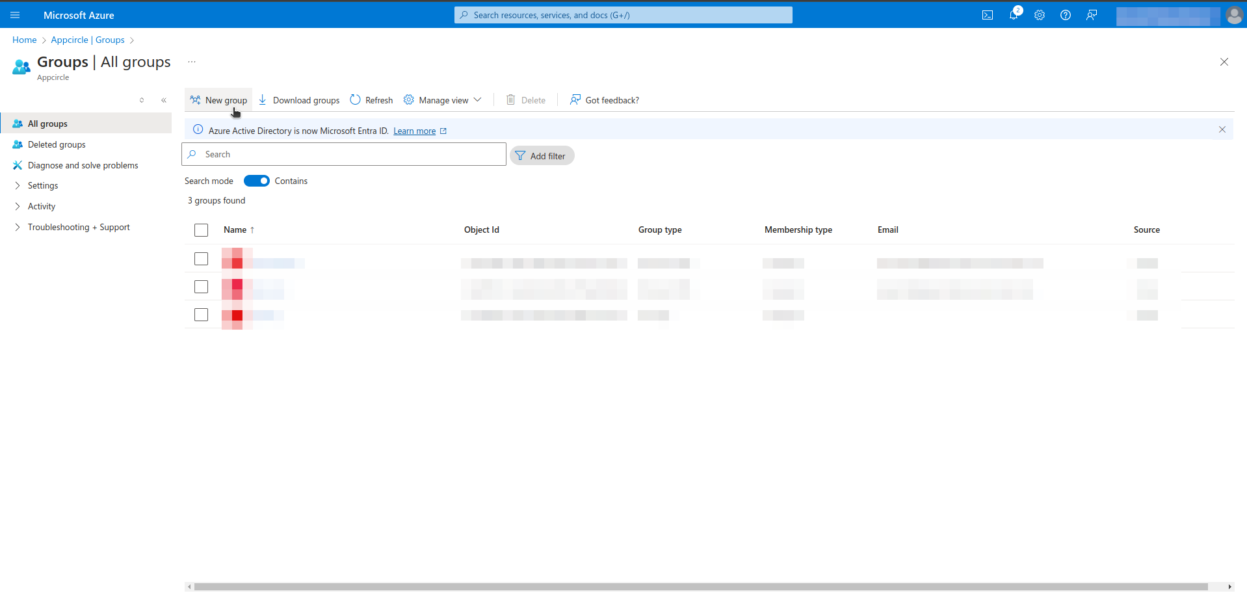The height and width of the screenshot is (604, 1247).
Task: Click the Learn more external link icon
Action: 443,131
